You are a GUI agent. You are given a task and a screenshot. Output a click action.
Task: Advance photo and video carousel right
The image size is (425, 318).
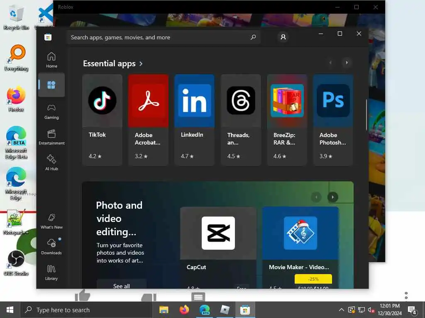(x=333, y=197)
